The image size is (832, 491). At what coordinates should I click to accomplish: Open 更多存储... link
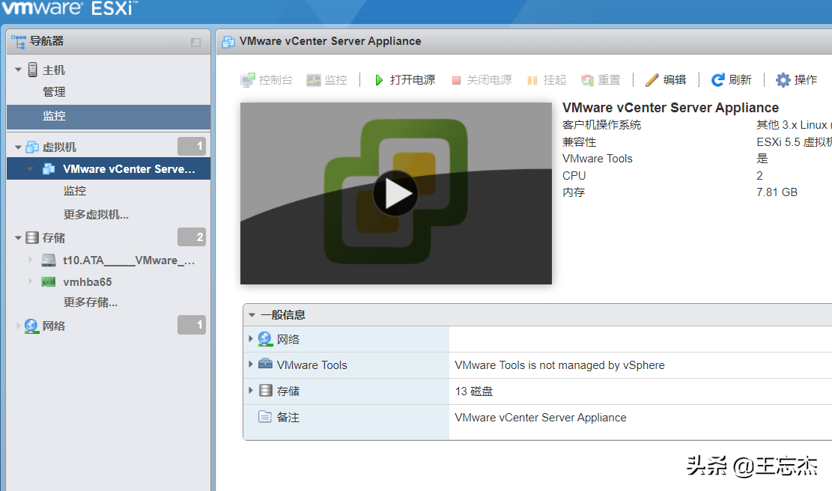[x=91, y=302]
